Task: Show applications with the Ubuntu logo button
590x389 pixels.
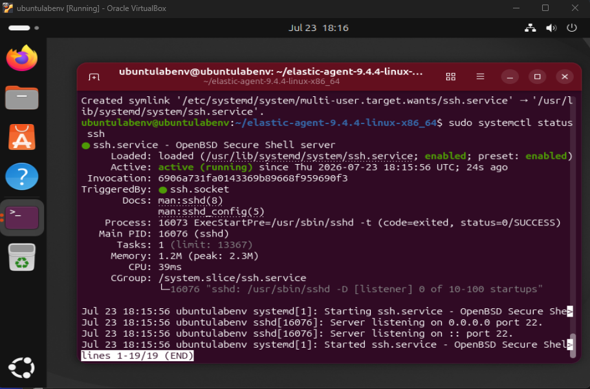Action: click(22, 368)
